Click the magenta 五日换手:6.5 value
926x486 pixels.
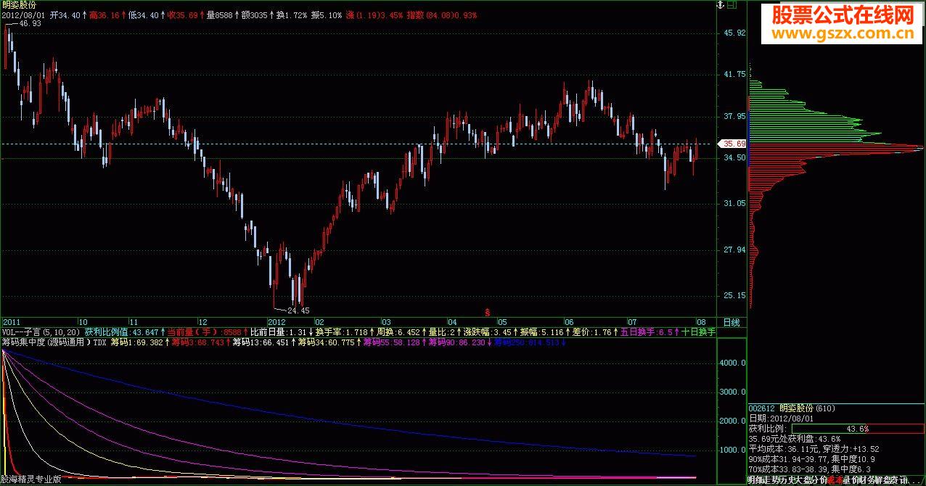645,331
